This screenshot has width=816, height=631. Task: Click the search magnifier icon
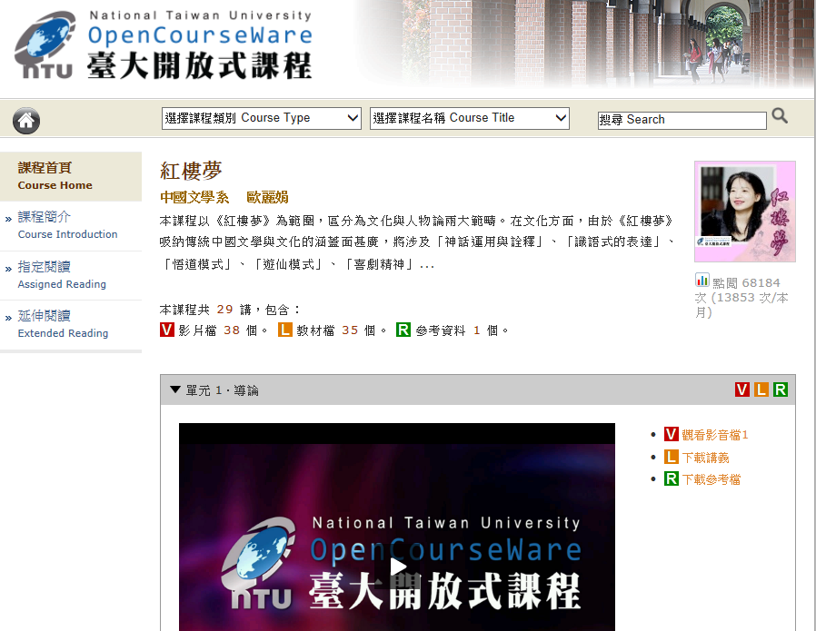pyautogui.click(x=780, y=116)
